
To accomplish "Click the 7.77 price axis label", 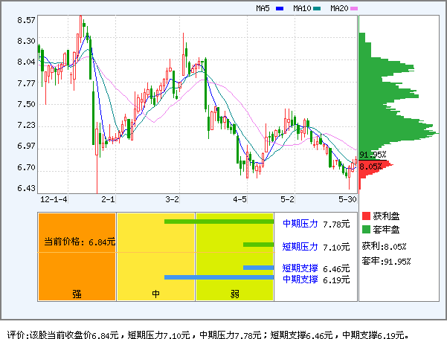I will (26, 83).
